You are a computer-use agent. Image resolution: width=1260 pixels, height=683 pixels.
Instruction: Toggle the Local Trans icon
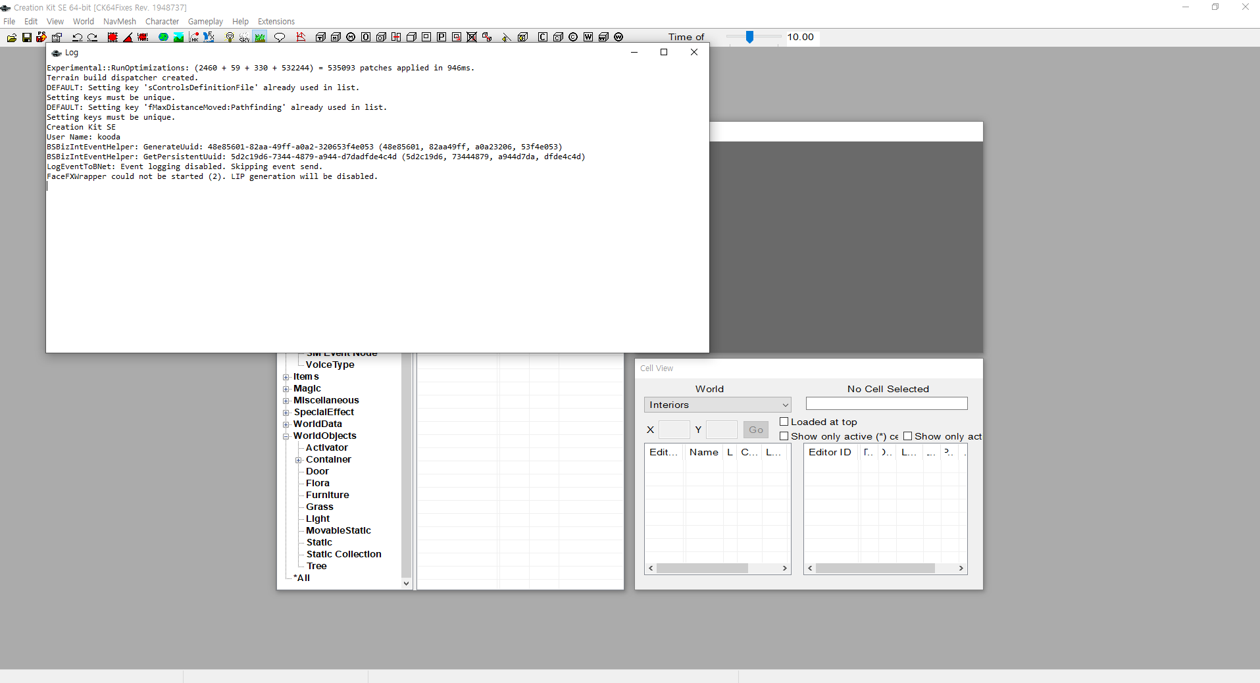(x=143, y=38)
